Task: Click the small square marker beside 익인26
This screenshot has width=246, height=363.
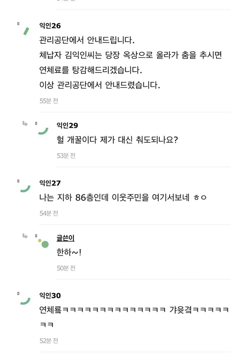Action: pos(18,23)
